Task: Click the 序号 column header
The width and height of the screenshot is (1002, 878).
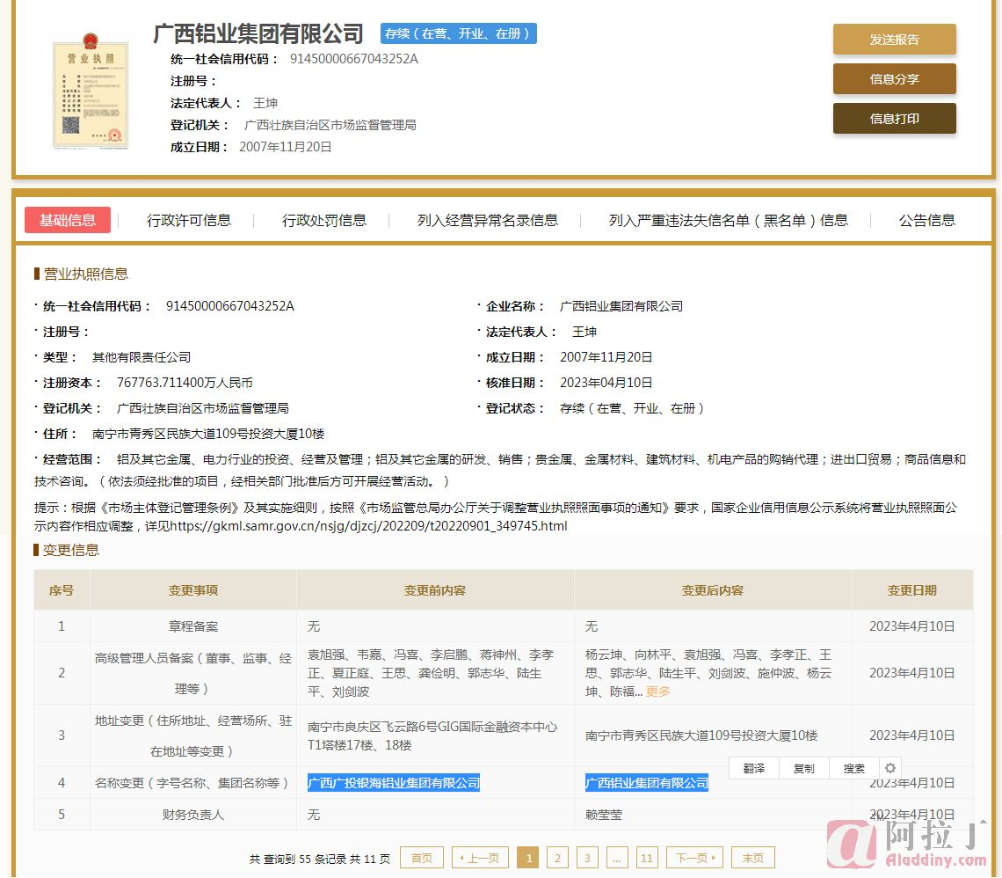Action: click(62, 590)
